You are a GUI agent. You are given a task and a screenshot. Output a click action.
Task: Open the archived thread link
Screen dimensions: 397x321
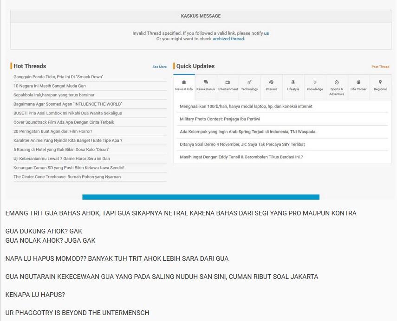(x=228, y=38)
